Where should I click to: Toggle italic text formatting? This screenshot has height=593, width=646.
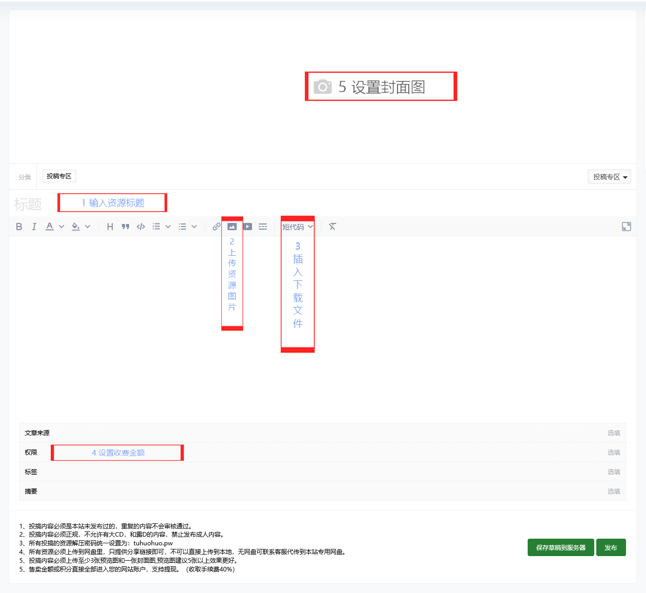[34, 227]
